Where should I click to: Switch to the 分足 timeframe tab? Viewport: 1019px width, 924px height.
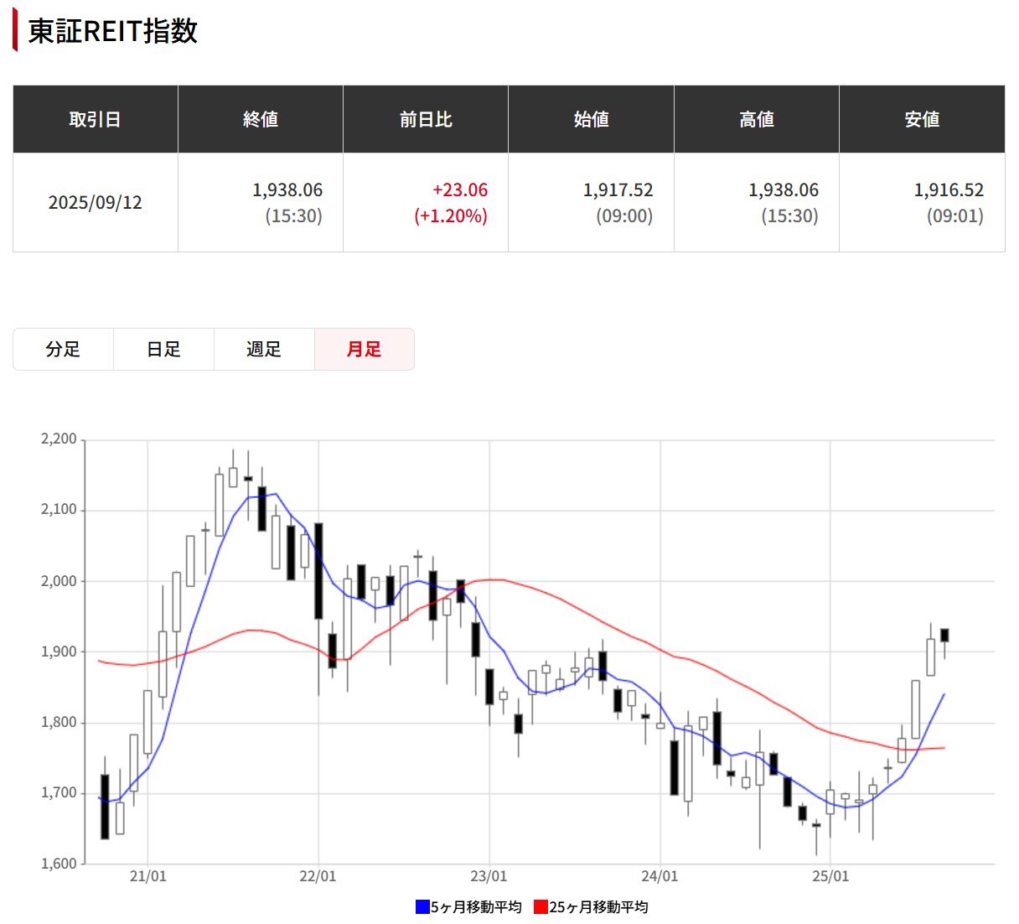tap(63, 349)
